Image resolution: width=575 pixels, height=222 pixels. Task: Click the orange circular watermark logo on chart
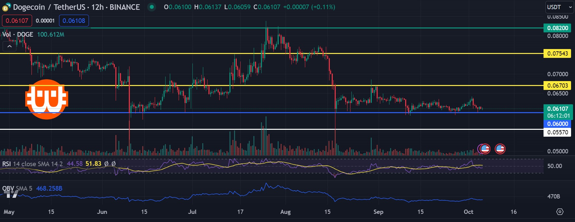point(47,99)
